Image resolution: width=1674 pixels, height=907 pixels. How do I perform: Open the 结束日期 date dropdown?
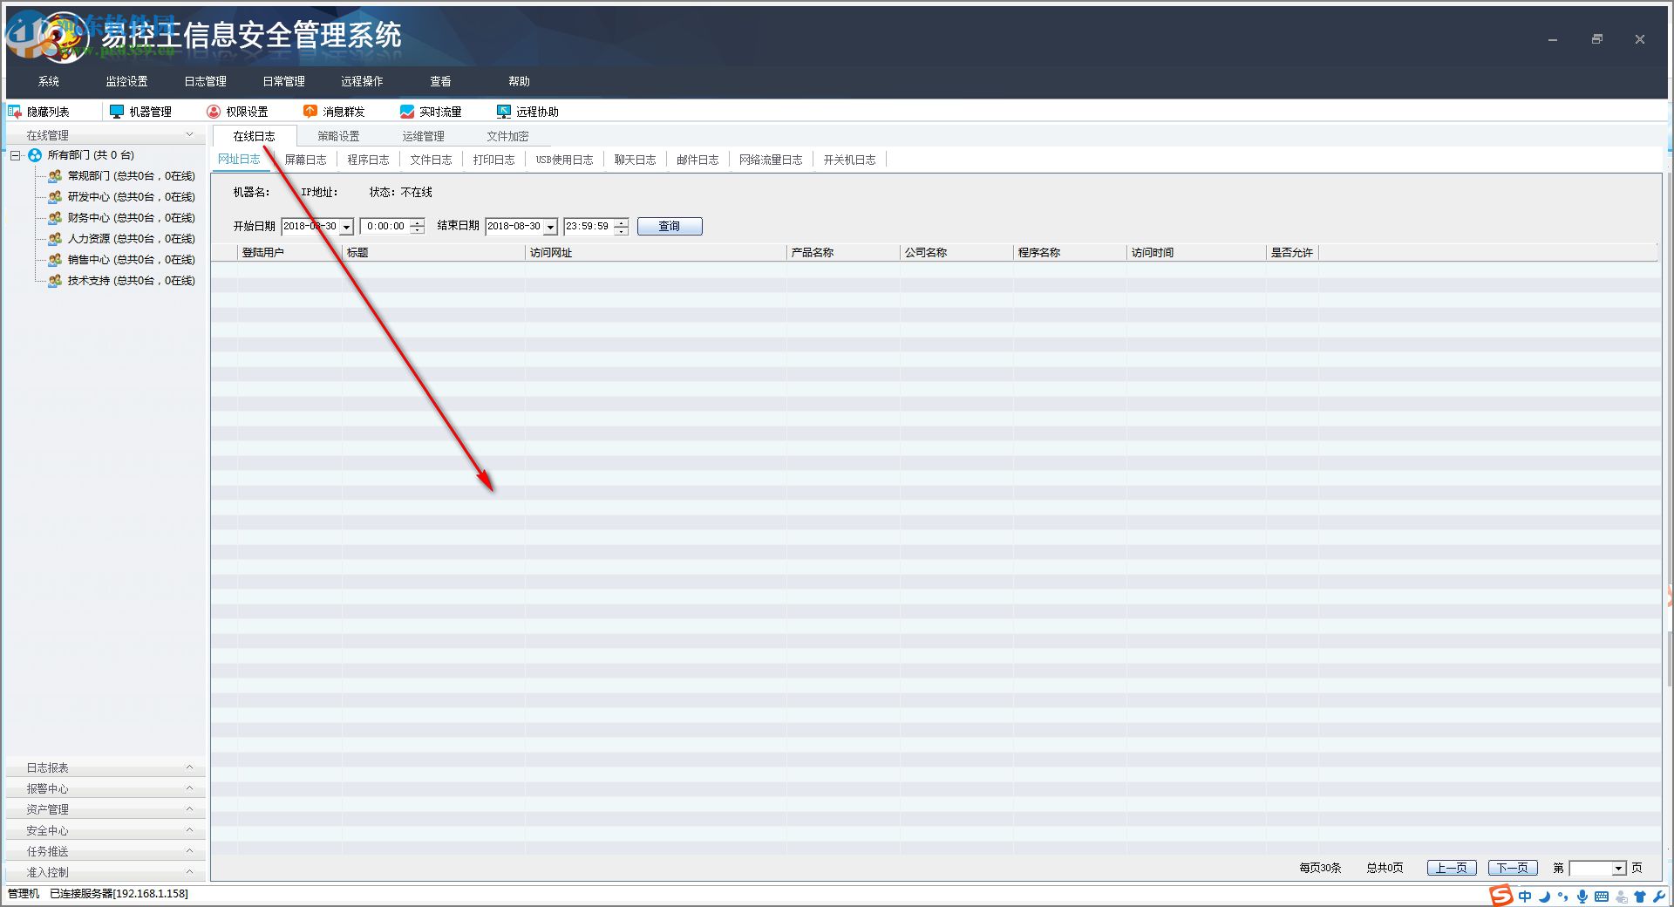click(x=550, y=227)
